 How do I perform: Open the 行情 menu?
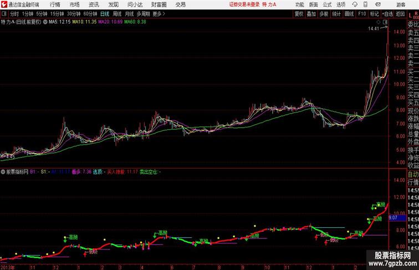pos(55,4)
